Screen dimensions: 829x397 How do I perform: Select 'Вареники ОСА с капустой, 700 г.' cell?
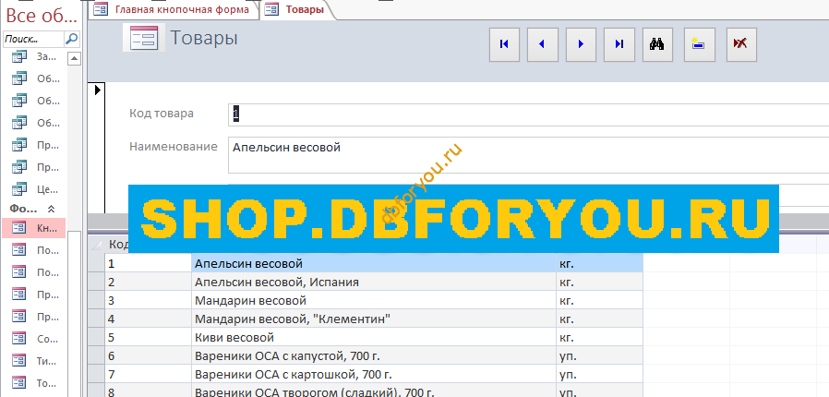click(374, 355)
